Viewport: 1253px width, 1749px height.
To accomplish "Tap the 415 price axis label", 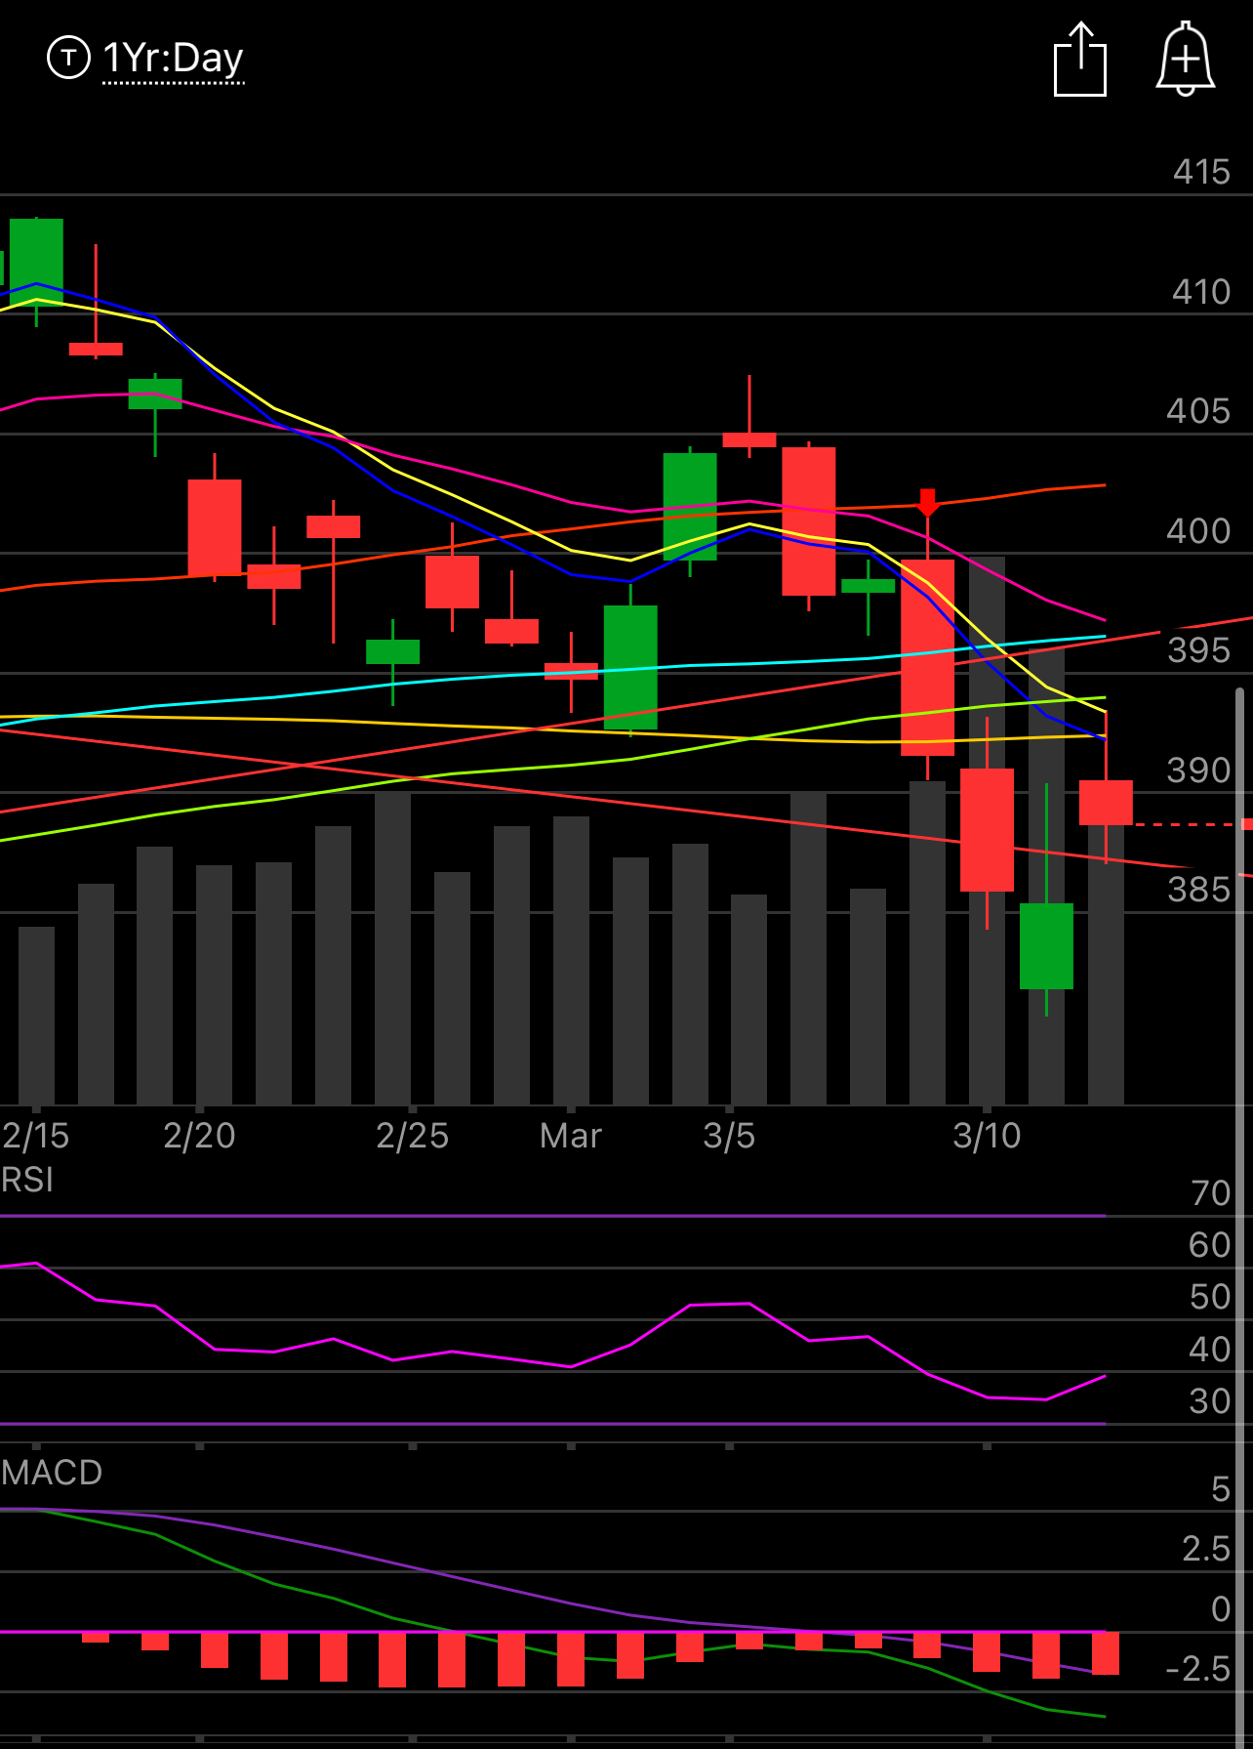I will [1201, 172].
